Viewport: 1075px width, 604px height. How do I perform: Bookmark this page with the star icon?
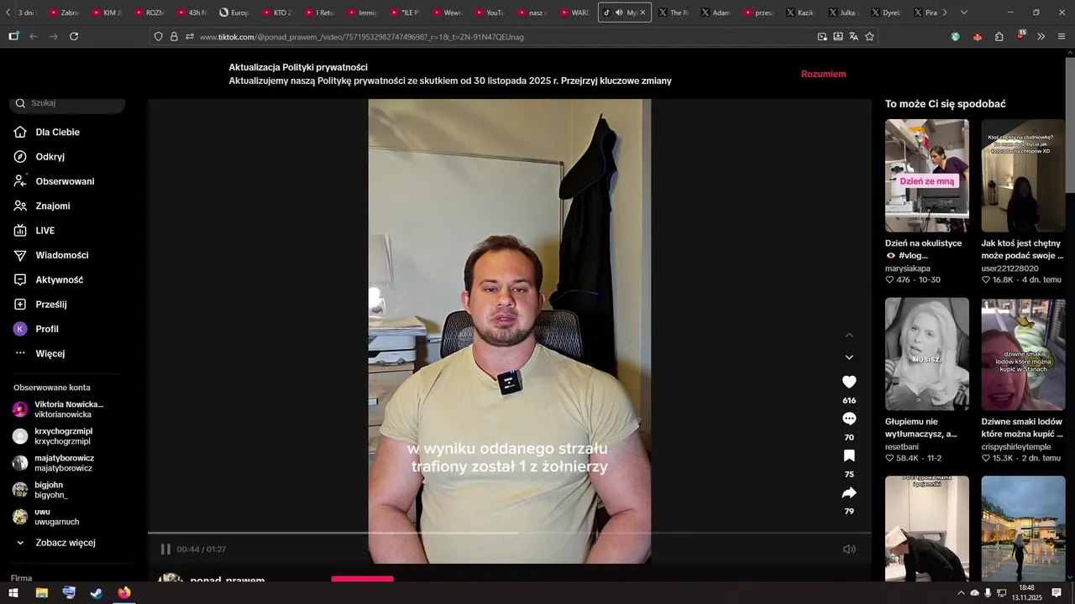[869, 36]
